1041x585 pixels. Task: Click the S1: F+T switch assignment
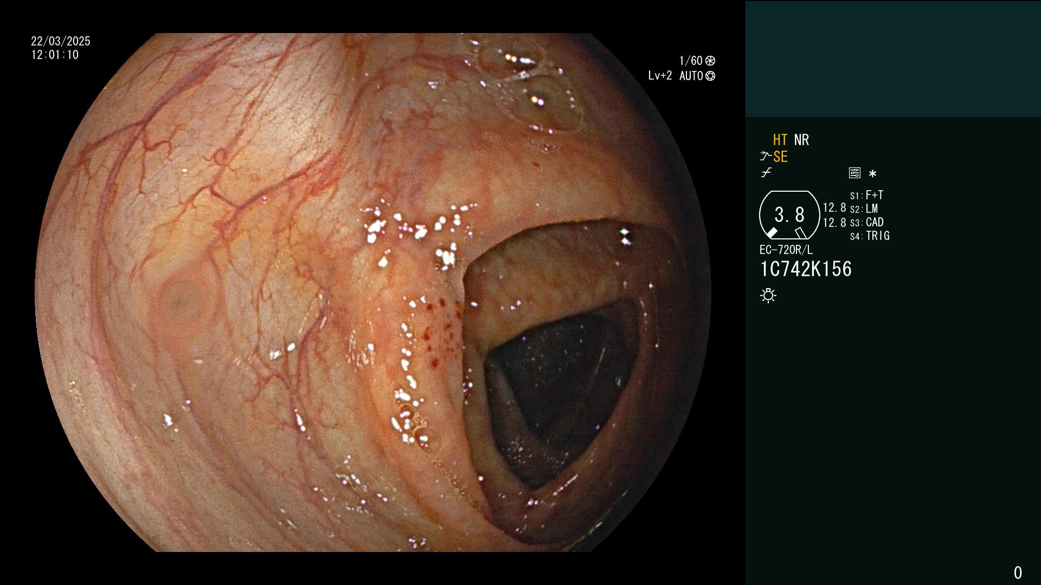coord(866,195)
